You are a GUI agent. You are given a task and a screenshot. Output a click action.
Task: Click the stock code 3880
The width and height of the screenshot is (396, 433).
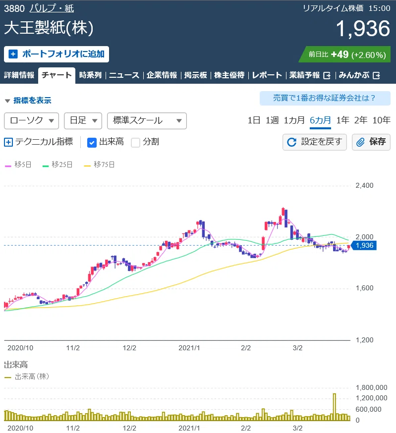point(14,8)
